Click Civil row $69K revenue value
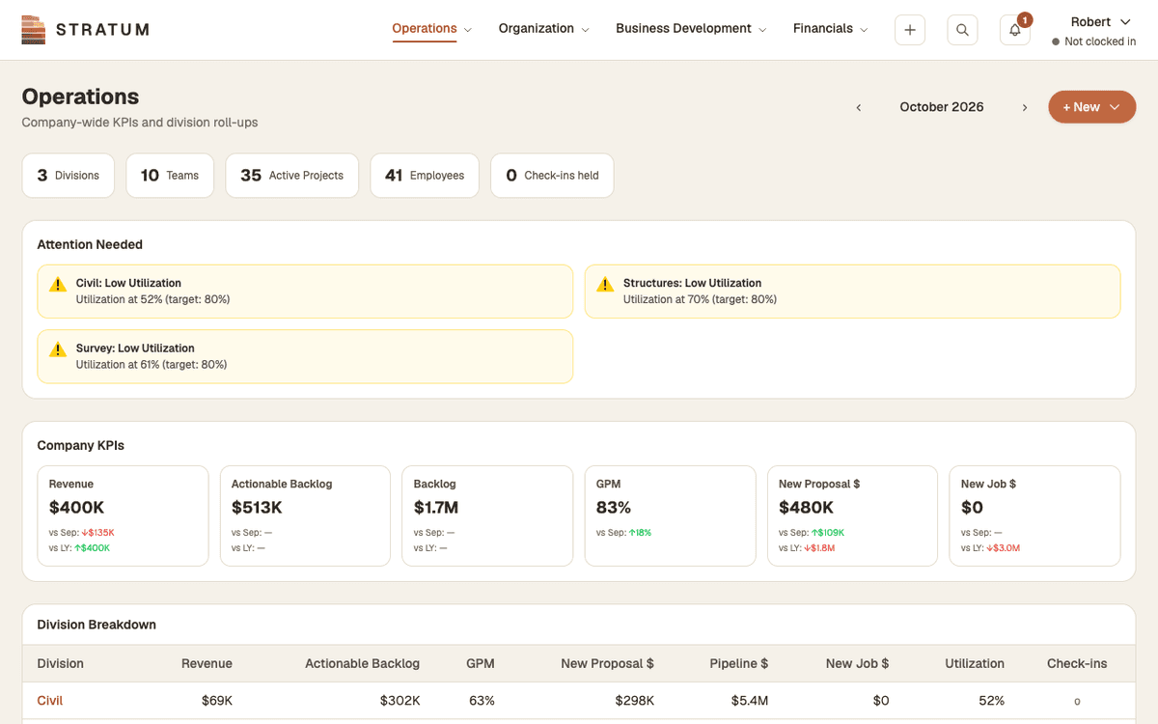Screen dimensions: 1158x724 (217, 701)
